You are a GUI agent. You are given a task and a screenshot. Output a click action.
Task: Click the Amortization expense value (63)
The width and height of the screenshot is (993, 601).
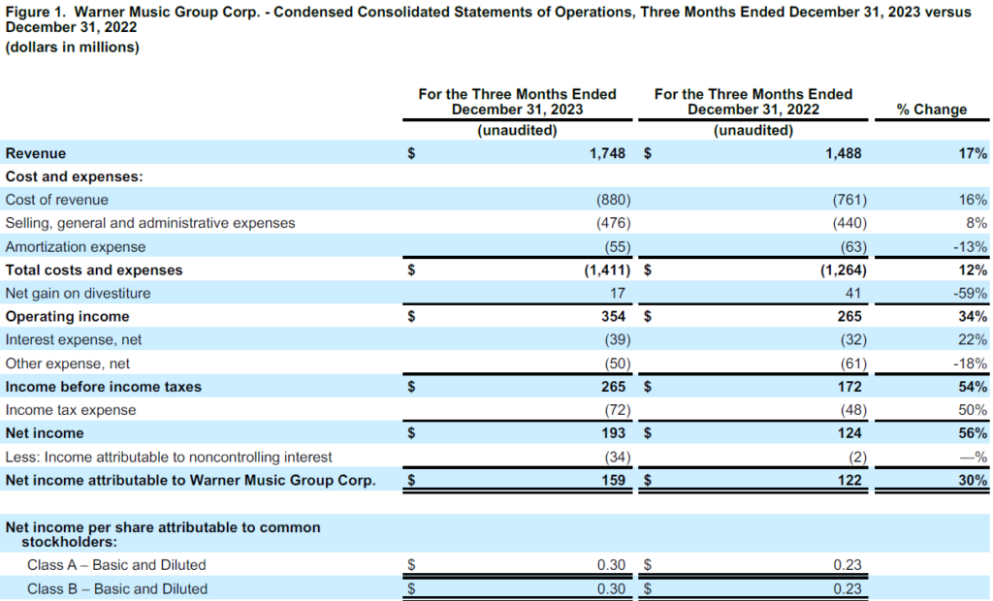point(853,247)
